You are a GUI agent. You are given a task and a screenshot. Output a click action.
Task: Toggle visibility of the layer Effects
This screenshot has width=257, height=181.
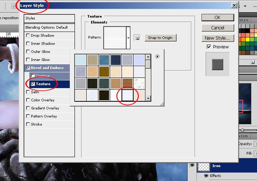(206, 175)
